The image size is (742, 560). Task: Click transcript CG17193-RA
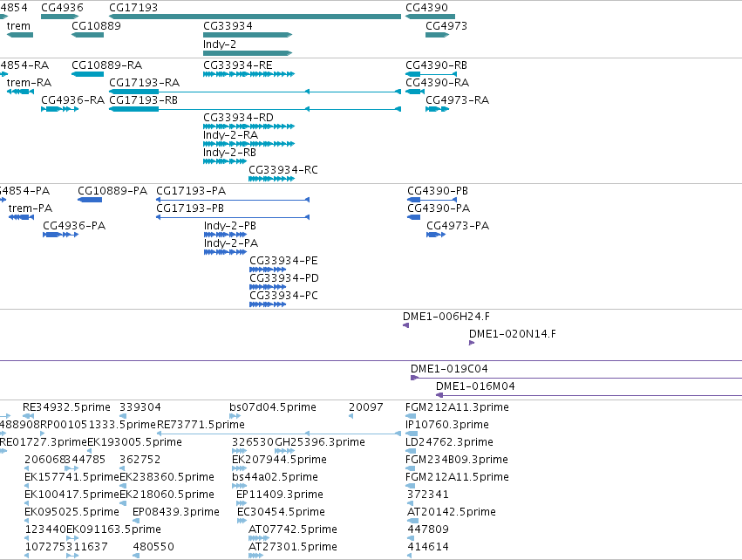255,92
